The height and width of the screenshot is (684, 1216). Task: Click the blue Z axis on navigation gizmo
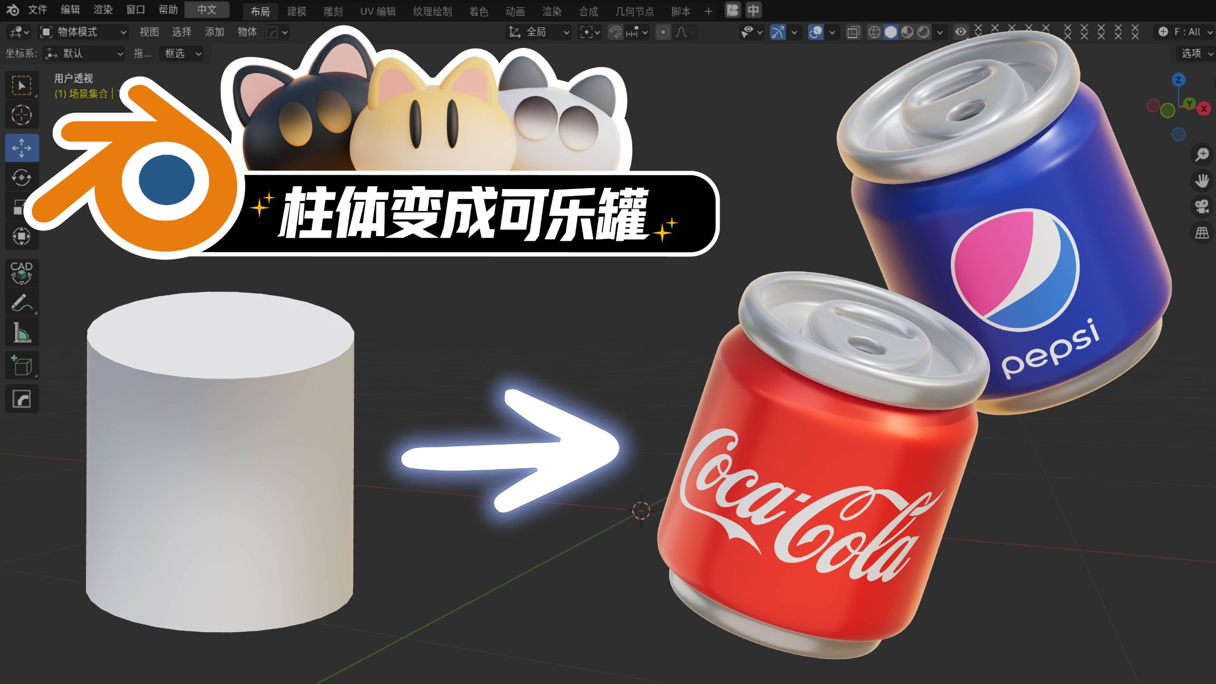(1178, 80)
